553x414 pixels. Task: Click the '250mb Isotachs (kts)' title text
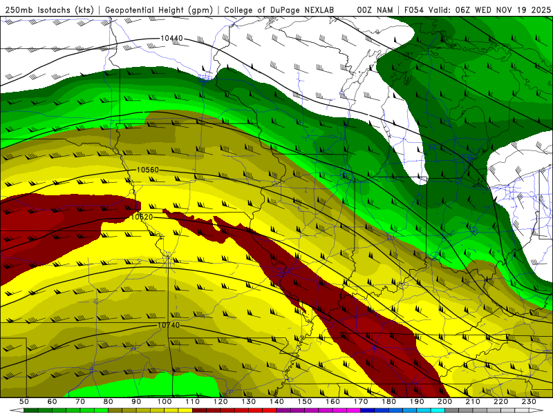click(49, 10)
